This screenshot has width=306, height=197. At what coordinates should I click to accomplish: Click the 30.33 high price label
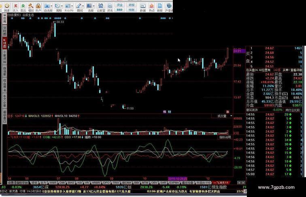pyautogui.click(x=60, y=22)
